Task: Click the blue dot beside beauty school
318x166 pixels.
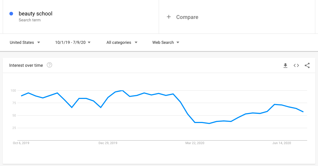Action: click(11, 14)
